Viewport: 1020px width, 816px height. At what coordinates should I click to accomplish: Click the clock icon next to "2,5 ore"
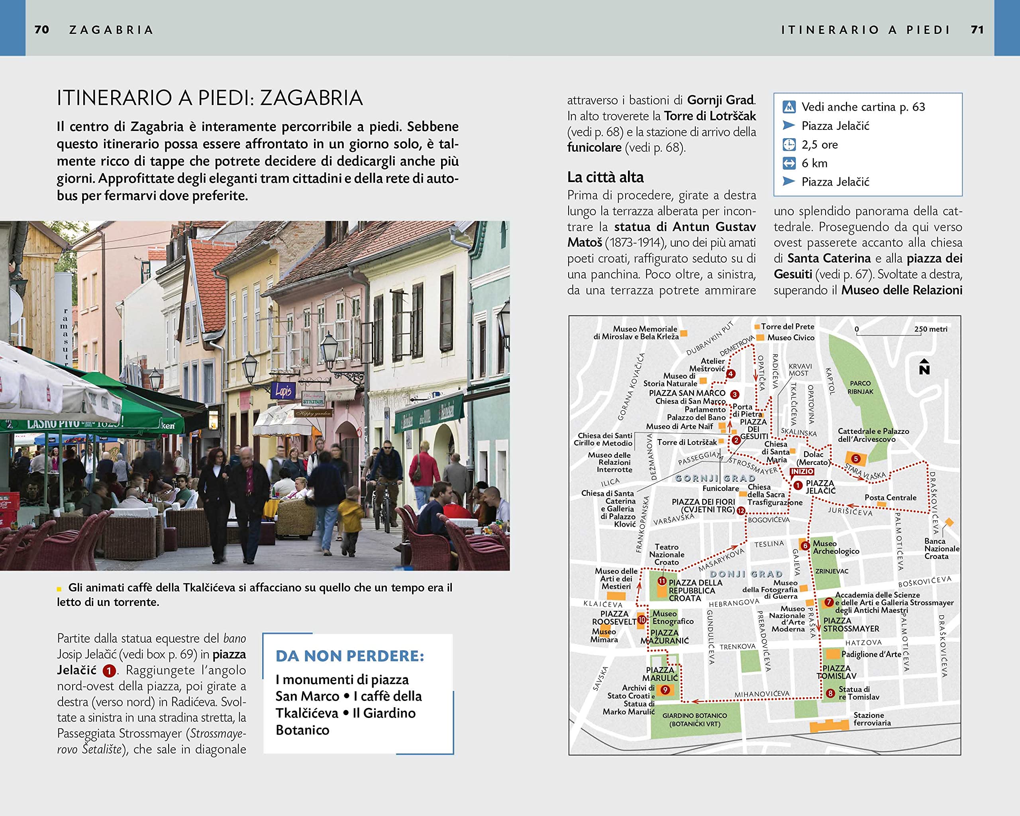click(x=789, y=144)
